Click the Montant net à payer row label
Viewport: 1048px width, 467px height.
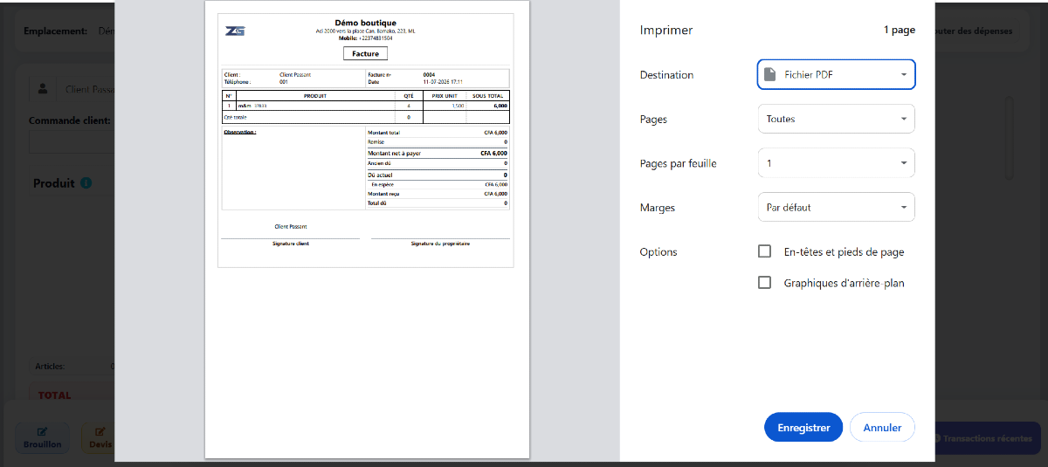[394, 153]
